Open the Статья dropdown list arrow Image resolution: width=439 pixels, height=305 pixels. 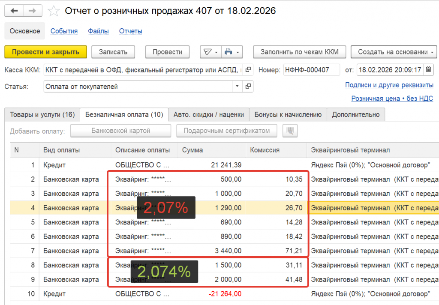[x=237, y=87]
